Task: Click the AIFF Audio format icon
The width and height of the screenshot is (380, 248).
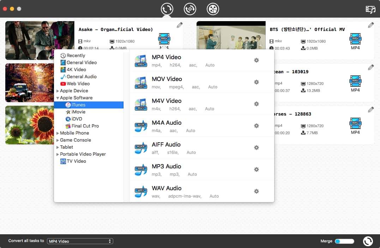Action: coord(141,148)
